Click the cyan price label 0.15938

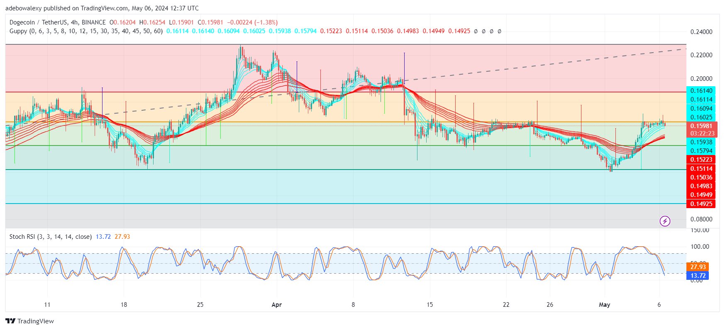click(x=701, y=142)
